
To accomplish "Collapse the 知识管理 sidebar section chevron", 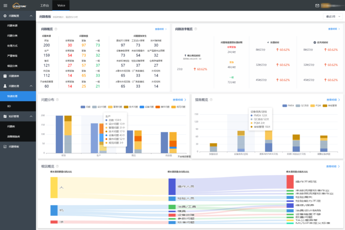I will (x=31, y=116).
